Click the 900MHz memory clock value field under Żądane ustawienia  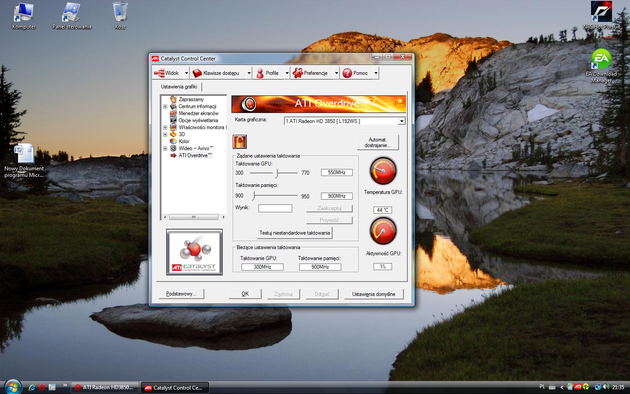coord(337,196)
